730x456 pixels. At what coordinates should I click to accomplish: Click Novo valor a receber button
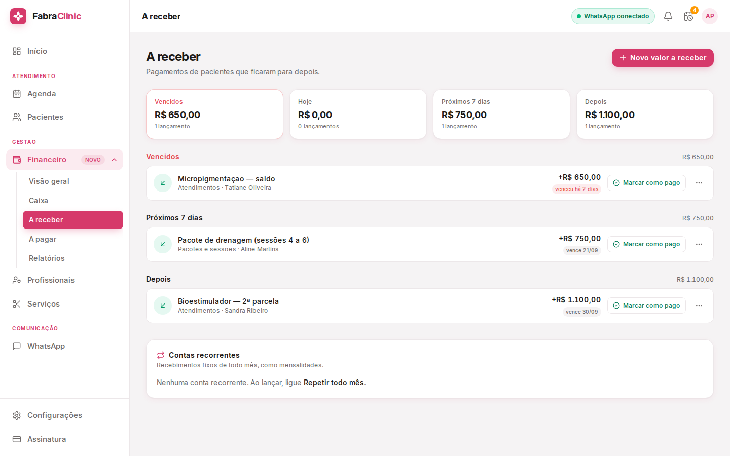point(663,58)
